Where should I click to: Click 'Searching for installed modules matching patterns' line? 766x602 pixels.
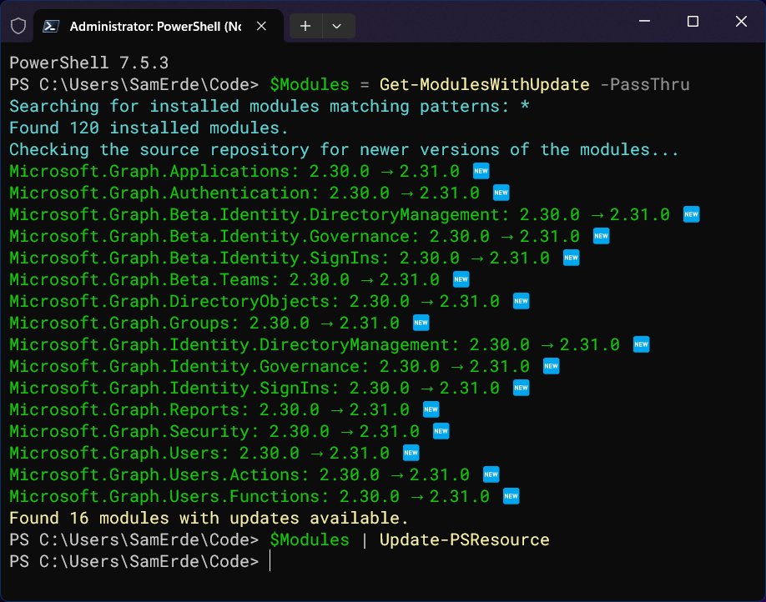pos(270,106)
